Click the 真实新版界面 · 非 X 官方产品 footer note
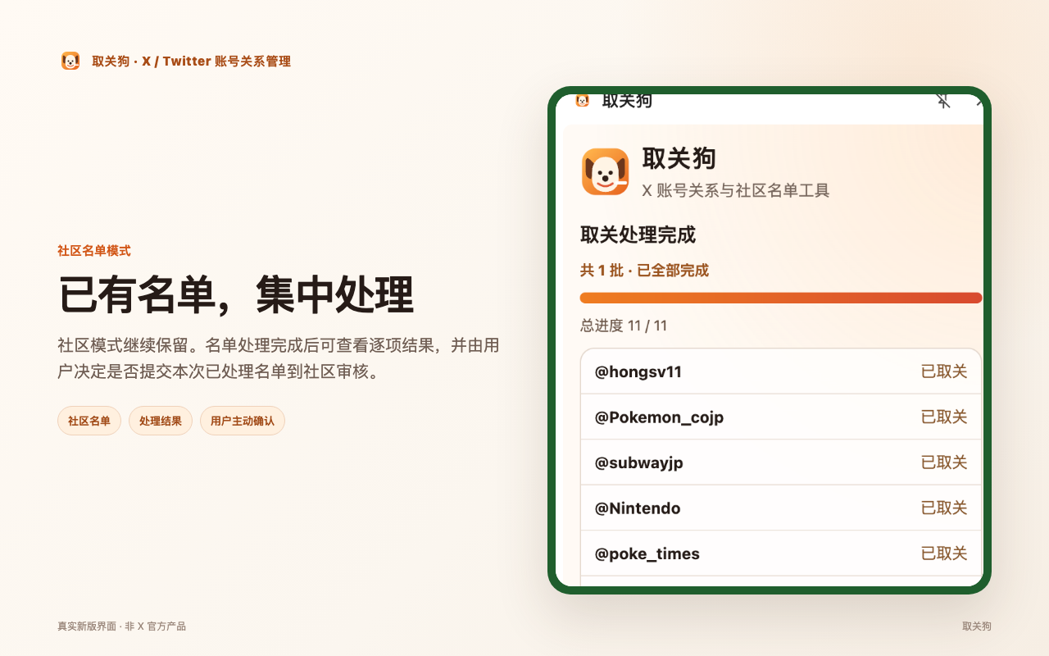 (121, 626)
